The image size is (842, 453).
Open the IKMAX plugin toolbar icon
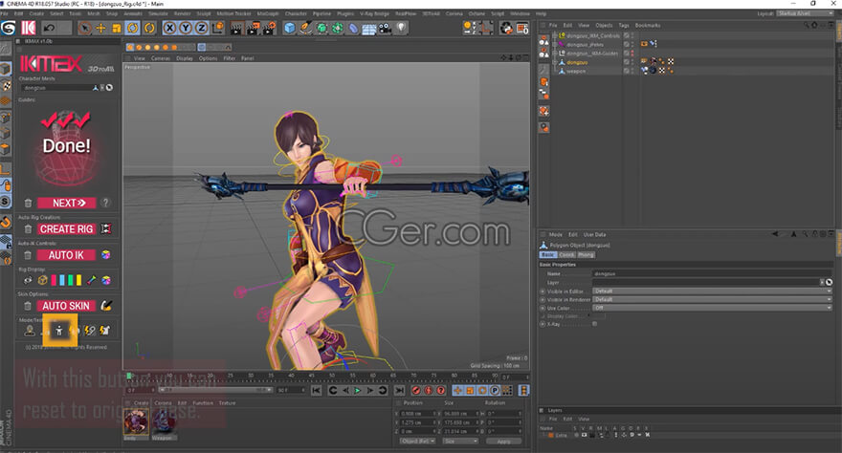pyautogui.click(x=28, y=28)
